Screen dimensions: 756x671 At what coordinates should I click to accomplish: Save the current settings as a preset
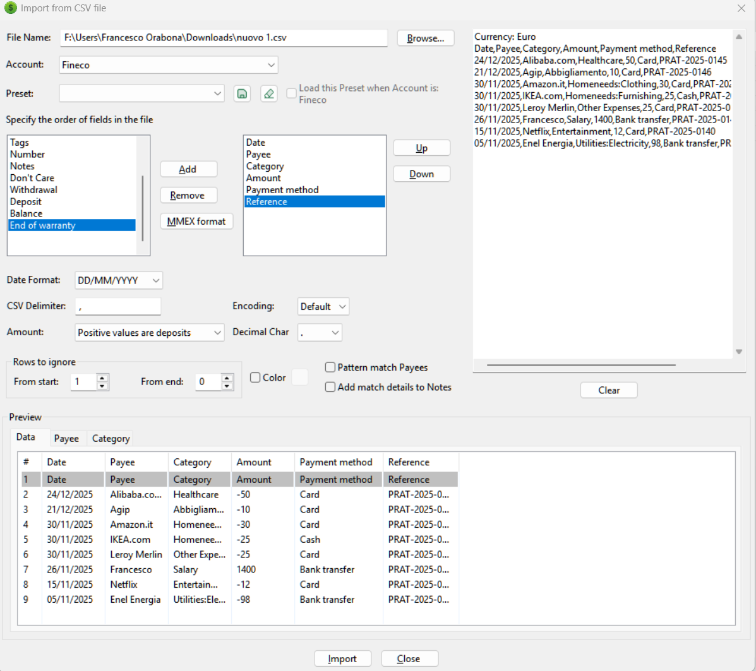242,93
